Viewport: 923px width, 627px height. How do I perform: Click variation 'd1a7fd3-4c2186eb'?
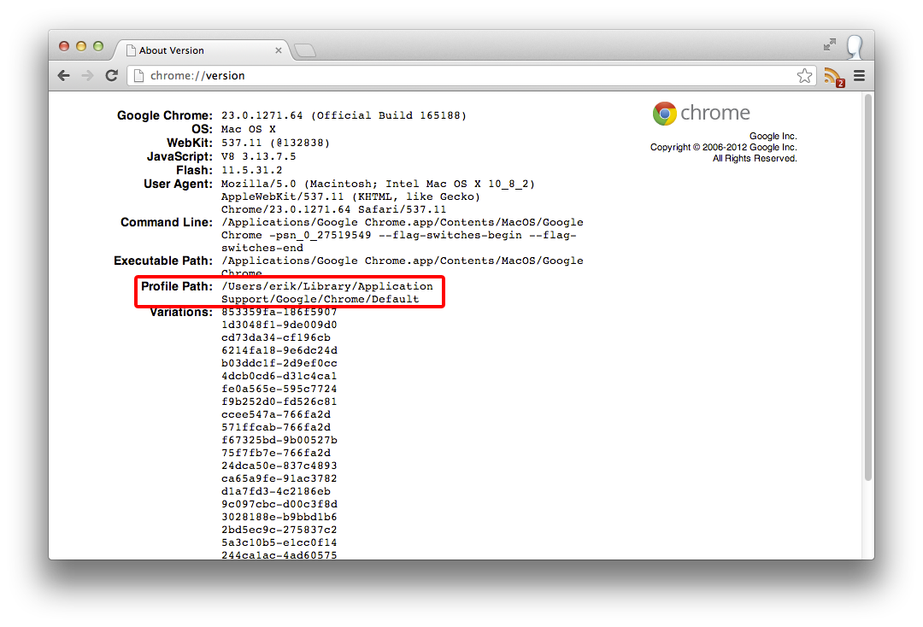coord(276,492)
